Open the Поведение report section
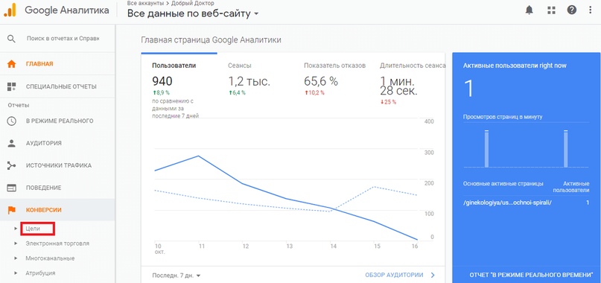601x283 pixels. point(57,188)
